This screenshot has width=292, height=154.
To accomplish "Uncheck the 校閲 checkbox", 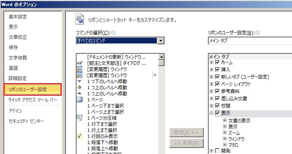I will click(217, 106).
